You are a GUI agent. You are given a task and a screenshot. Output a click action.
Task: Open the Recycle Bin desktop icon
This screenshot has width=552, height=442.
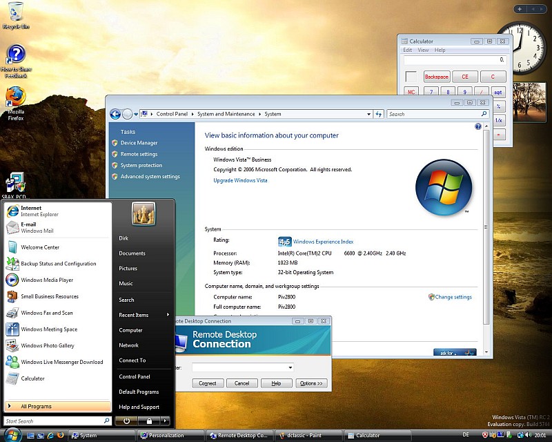click(15, 15)
